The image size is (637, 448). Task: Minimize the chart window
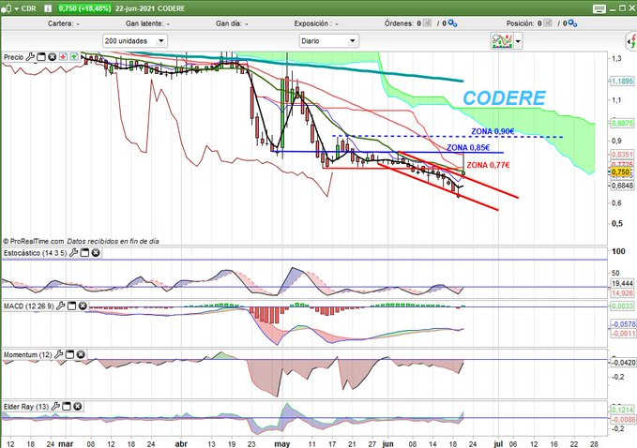coord(613,8)
